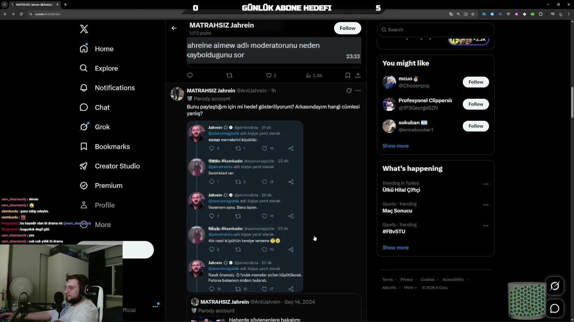Open options for the Maç Sonucu trend
Screen dimensions: 574x322
pyautogui.click(x=486, y=205)
